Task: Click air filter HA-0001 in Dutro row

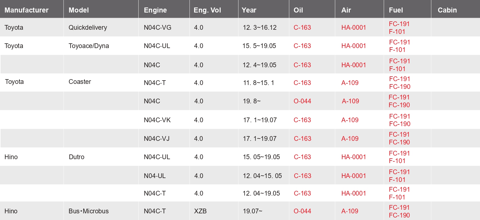Action: pos(354,157)
